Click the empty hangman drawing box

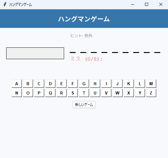tap(35, 53)
